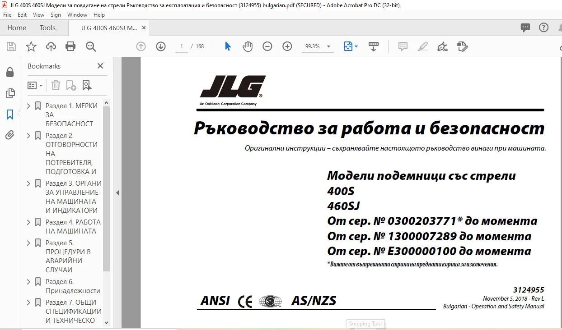Screen dimensions: 562x330
Task: Open bookmark Раздел 4. РАБОТА НА МАШИНАТА
Action: coord(73,227)
